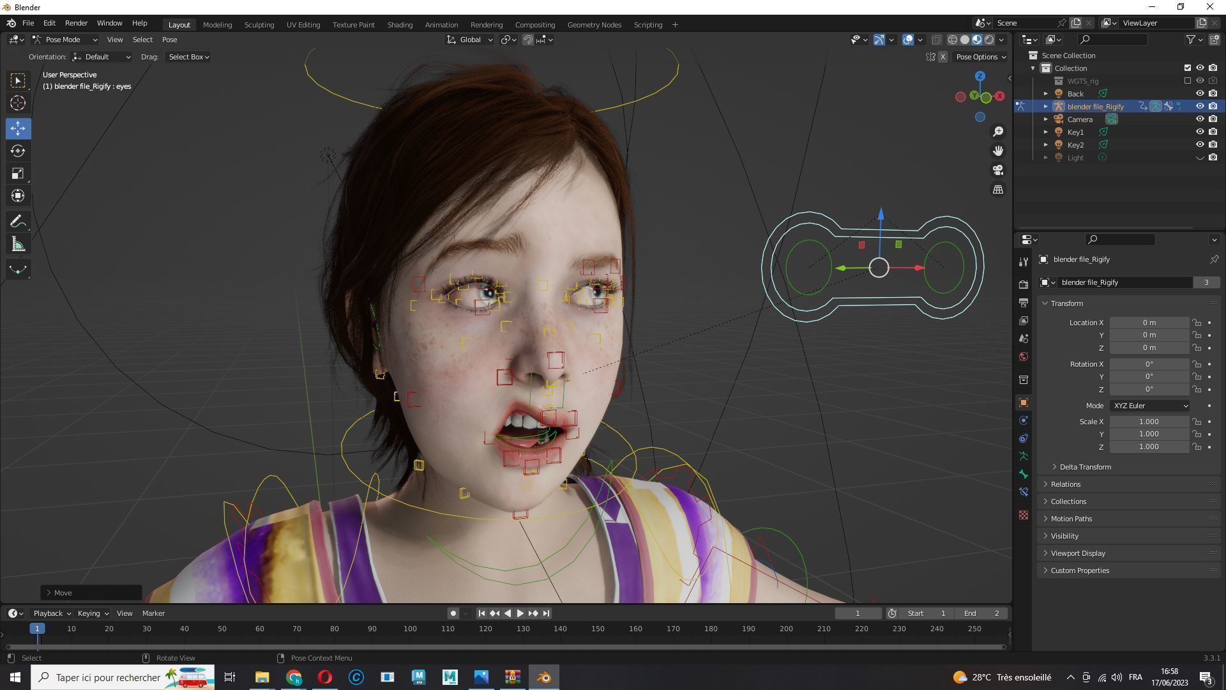This screenshot has width=1226, height=690.
Task: Toggle auto keying record button
Action: coord(453,613)
